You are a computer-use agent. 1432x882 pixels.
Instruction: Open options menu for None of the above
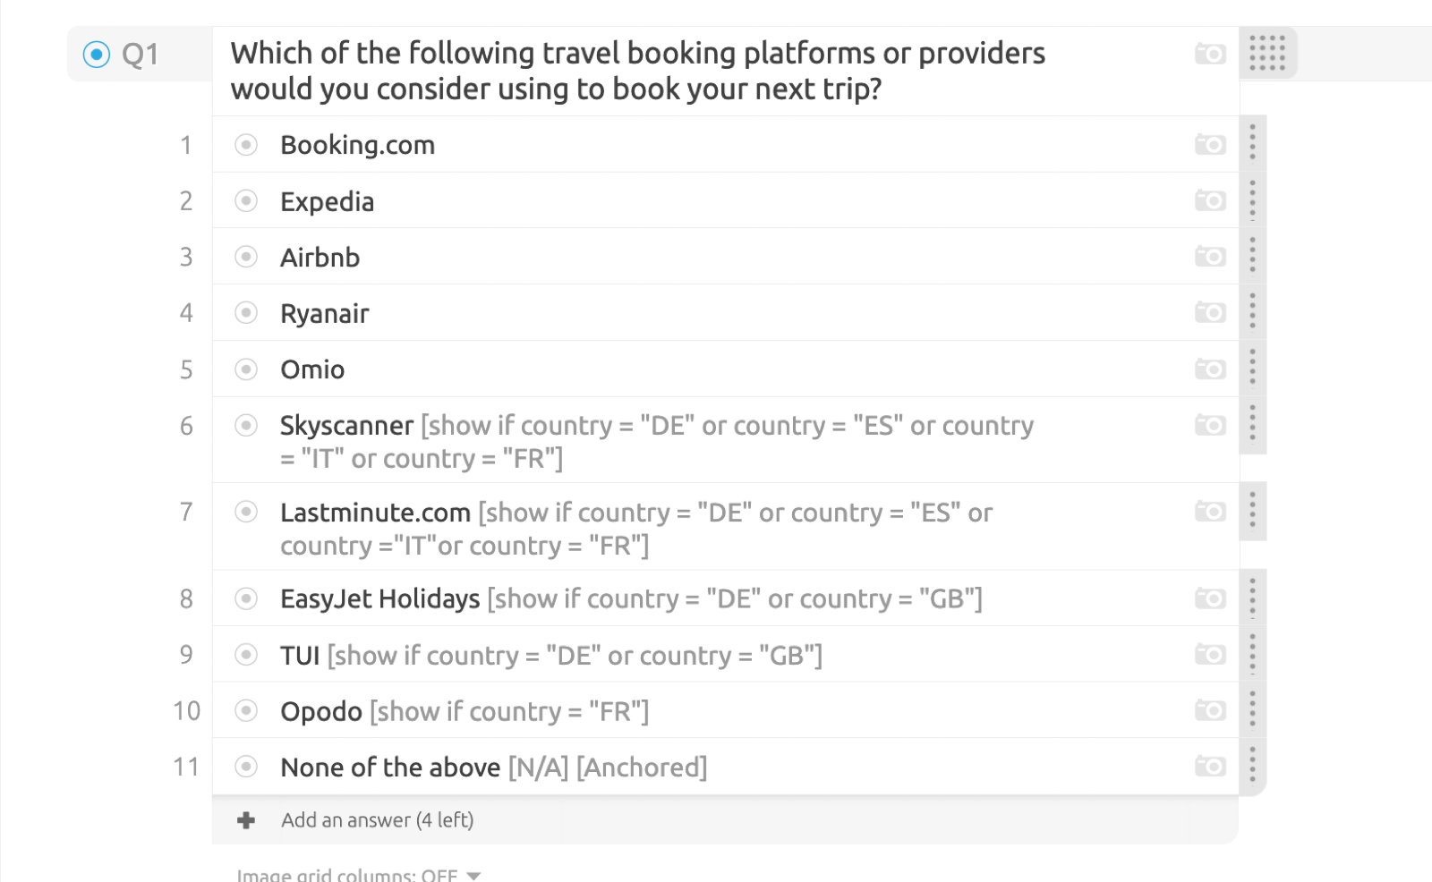pyautogui.click(x=1252, y=766)
